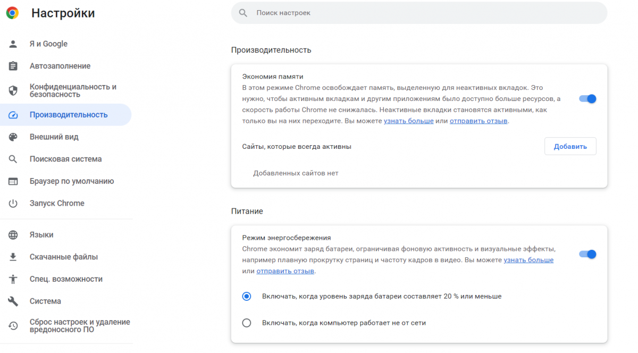Click the search icon in the settings search bar
Screen dimensions: 638x353
point(243,13)
